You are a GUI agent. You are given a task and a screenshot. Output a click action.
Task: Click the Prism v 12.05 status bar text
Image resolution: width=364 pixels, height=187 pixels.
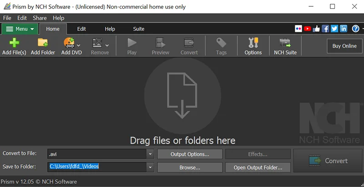click(x=39, y=182)
